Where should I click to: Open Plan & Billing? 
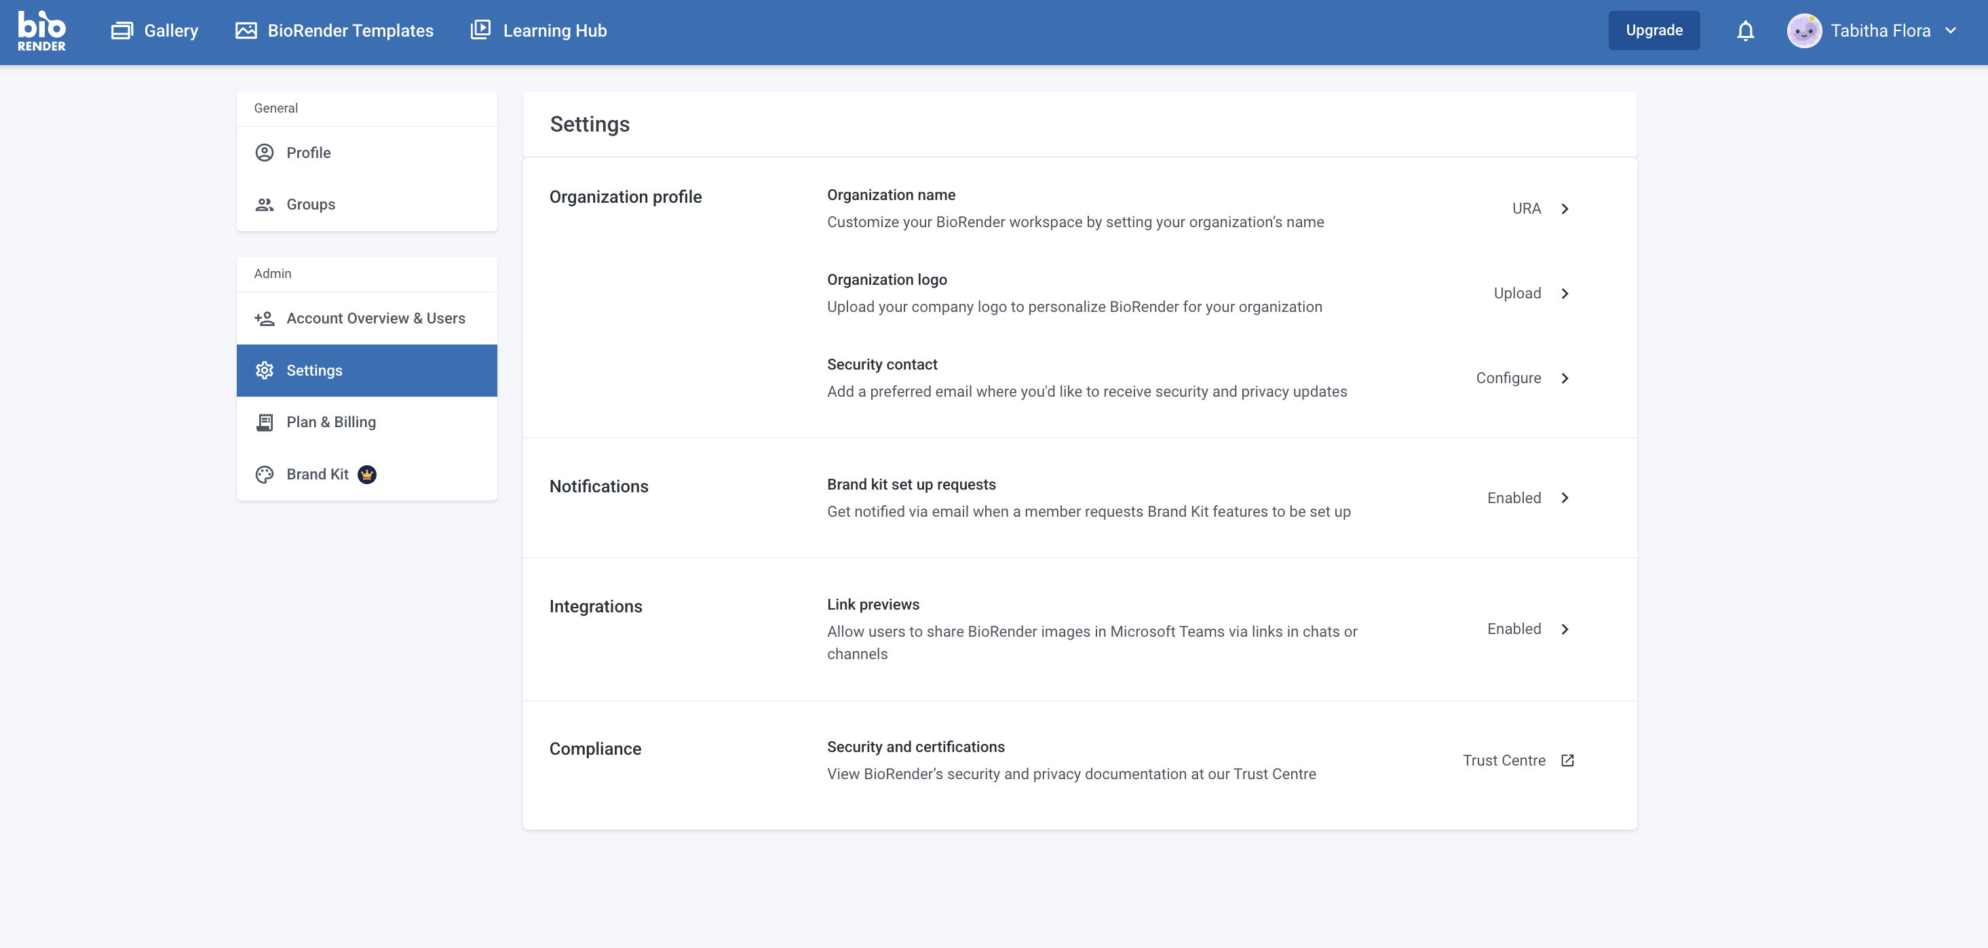point(366,422)
